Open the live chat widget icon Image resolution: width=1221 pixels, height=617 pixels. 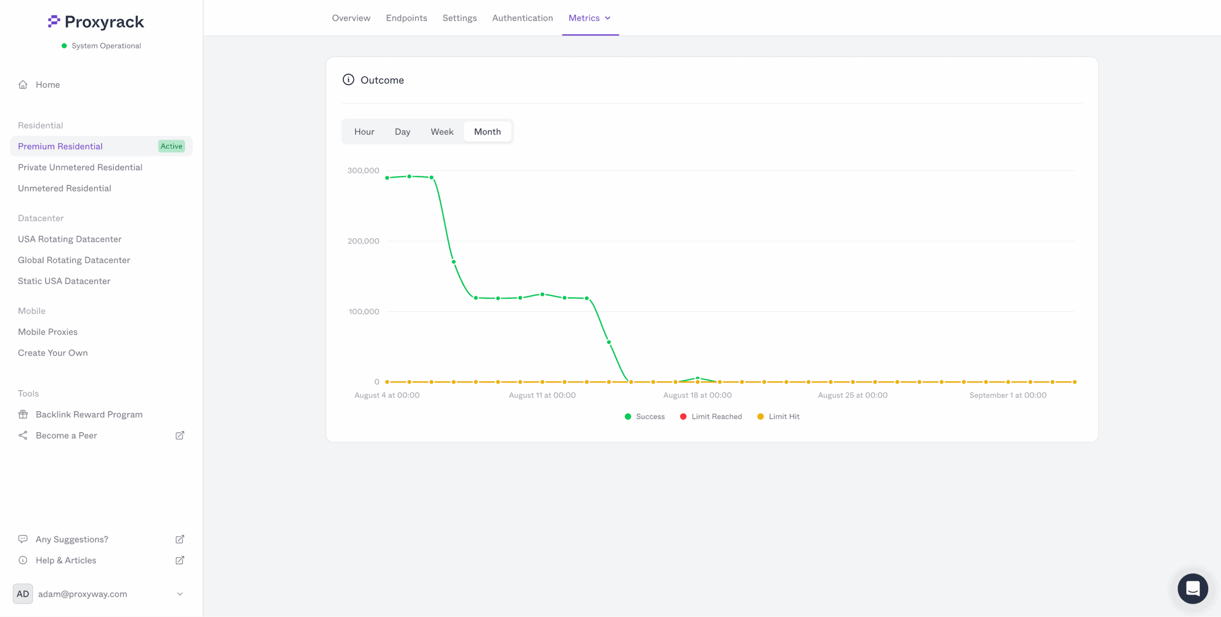(x=1192, y=588)
